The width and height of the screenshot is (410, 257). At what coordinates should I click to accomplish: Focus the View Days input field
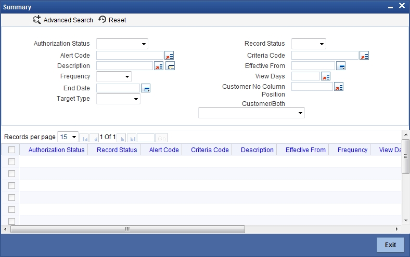305,76
